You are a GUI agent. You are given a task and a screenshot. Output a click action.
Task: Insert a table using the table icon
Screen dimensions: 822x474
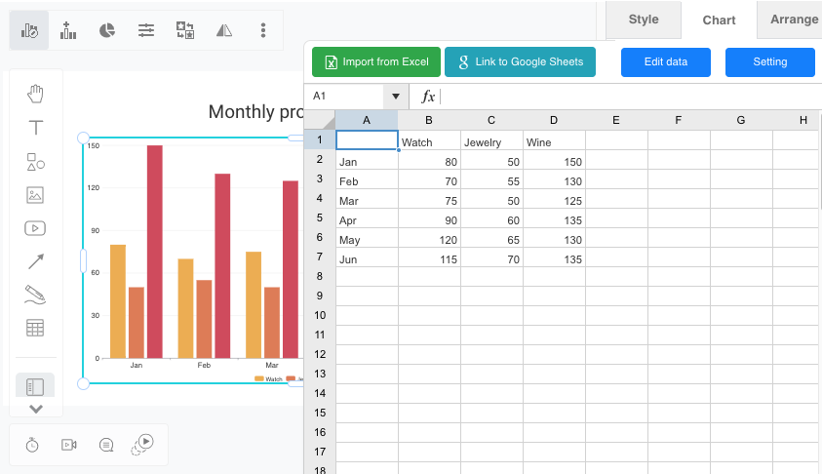click(36, 328)
